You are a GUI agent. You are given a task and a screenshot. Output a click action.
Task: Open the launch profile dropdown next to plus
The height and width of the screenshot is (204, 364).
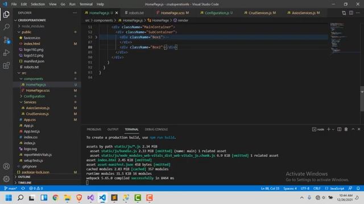[333, 130]
